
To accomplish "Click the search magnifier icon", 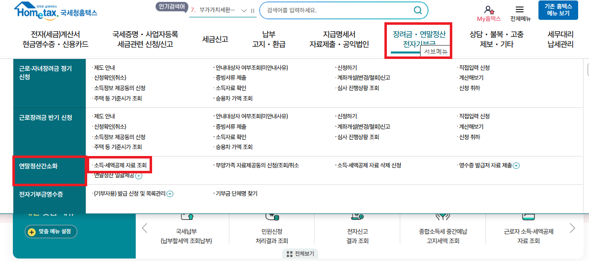I will [417, 10].
